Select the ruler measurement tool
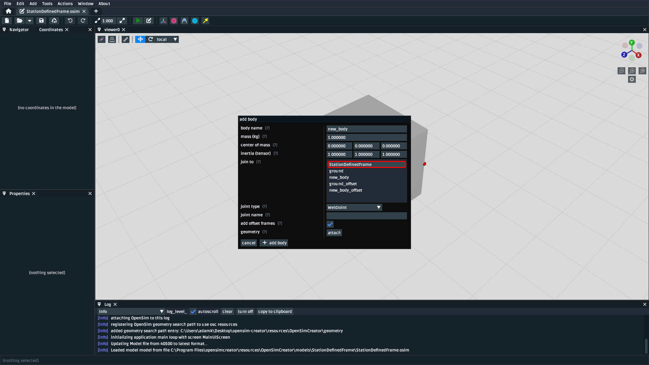 point(125,39)
